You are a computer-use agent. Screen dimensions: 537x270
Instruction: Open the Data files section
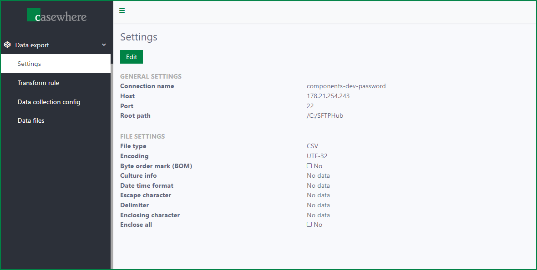(x=31, y=121)
